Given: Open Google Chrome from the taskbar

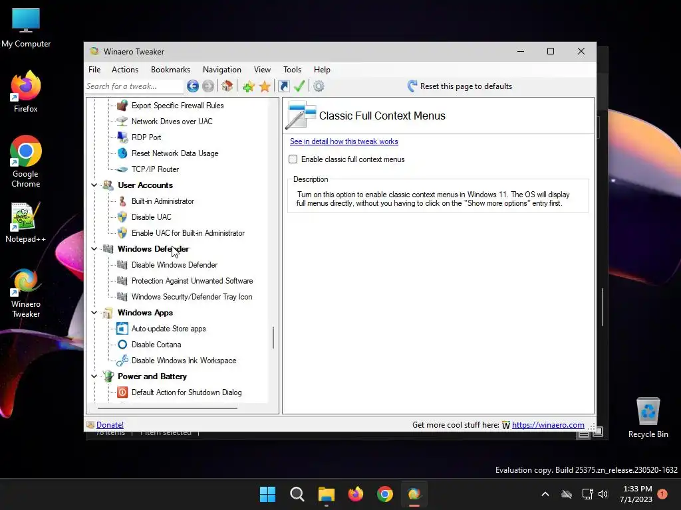Looking at the screenshot, I should click(x=385, y=494).
